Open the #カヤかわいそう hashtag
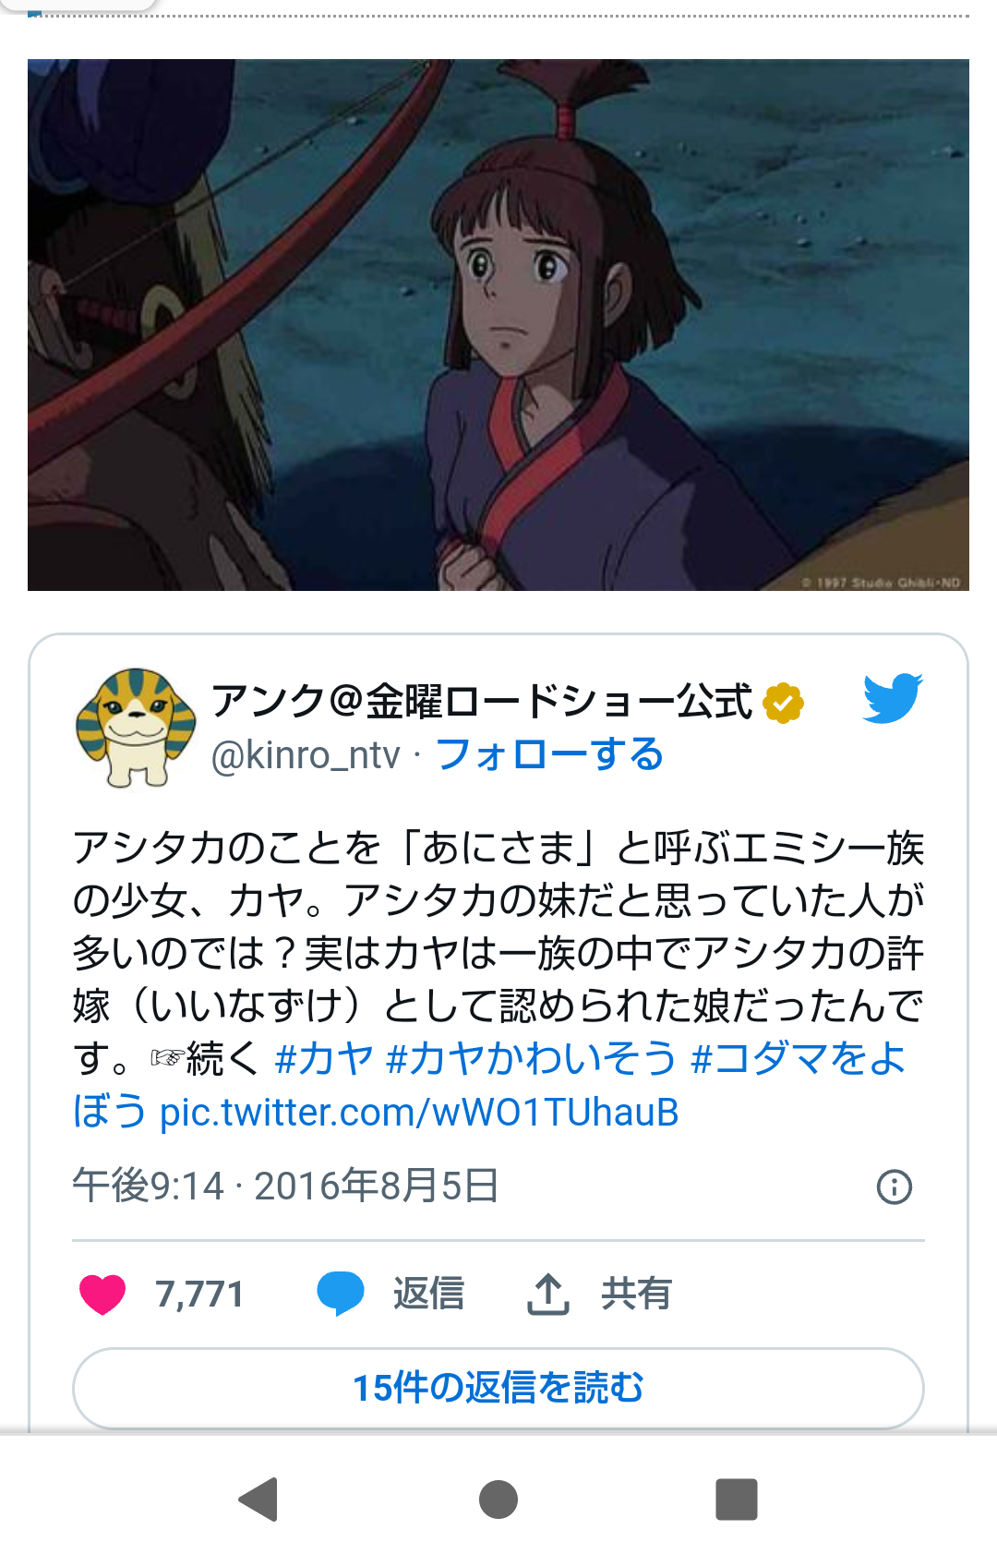 click(532, 1058)
